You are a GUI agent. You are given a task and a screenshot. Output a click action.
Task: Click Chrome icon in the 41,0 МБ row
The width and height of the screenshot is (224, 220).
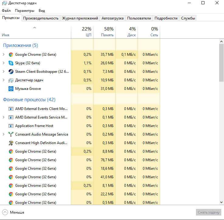pyautogui.click(x=11, y=177)
